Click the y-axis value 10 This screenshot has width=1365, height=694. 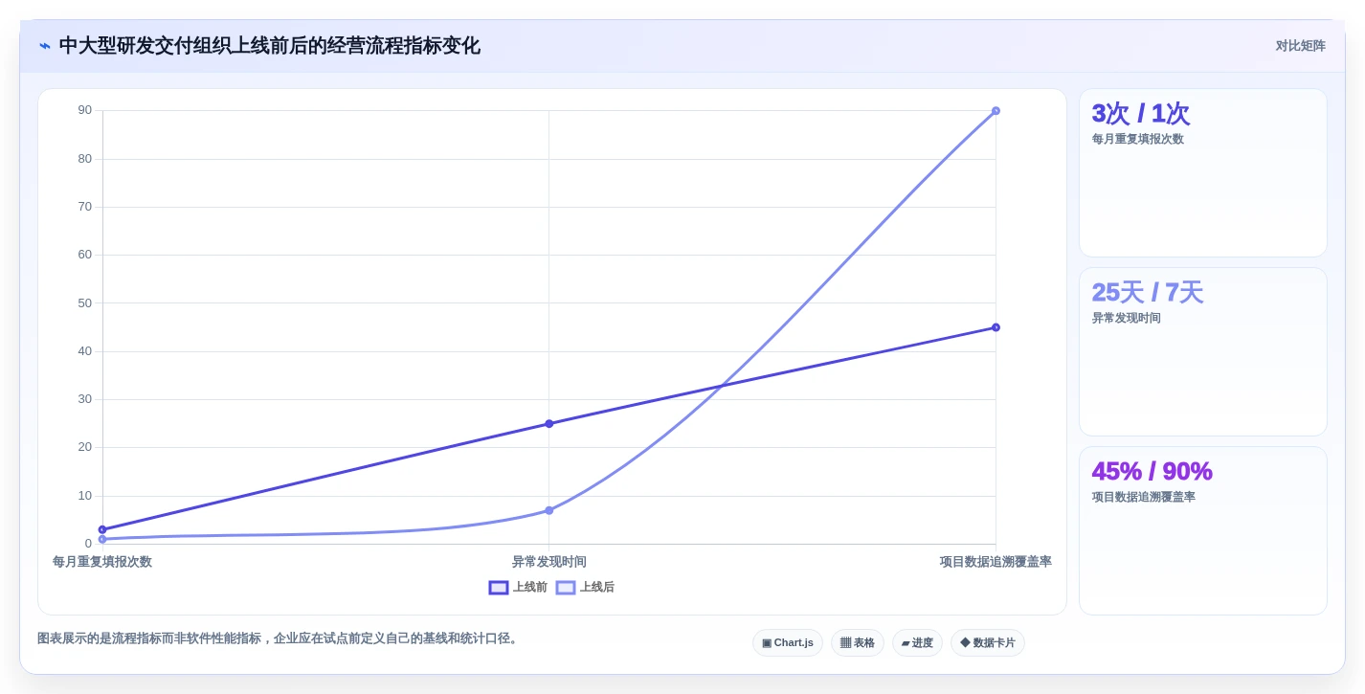click(x=85, y=496)
